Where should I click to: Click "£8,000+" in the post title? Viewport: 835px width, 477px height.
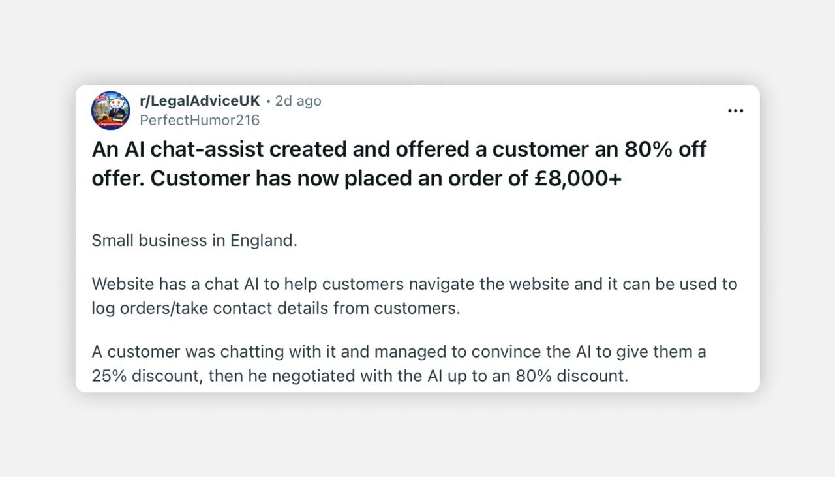coord(577,178)
